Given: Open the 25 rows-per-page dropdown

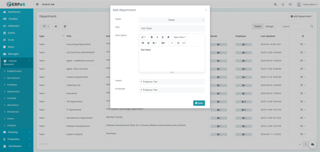Looking at the screenshot, I should [45, 26].
